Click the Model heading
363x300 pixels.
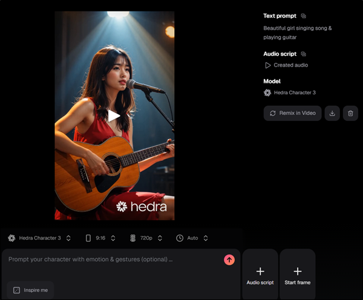coord(272,81)
